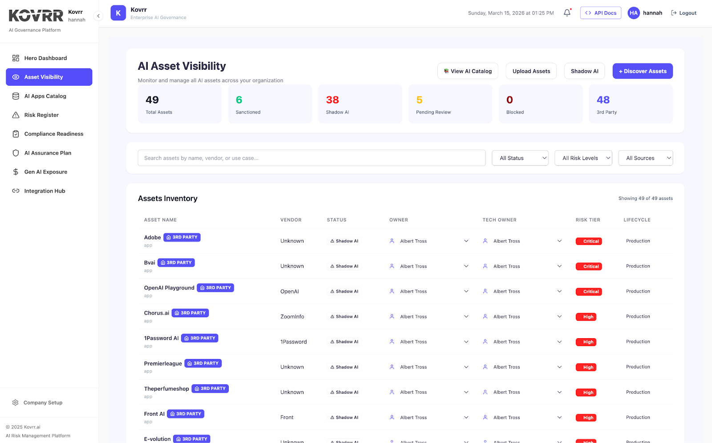Select AI Apps Catalog menu item
Viewport: 712px width, 443px height.
pos(49,96)
